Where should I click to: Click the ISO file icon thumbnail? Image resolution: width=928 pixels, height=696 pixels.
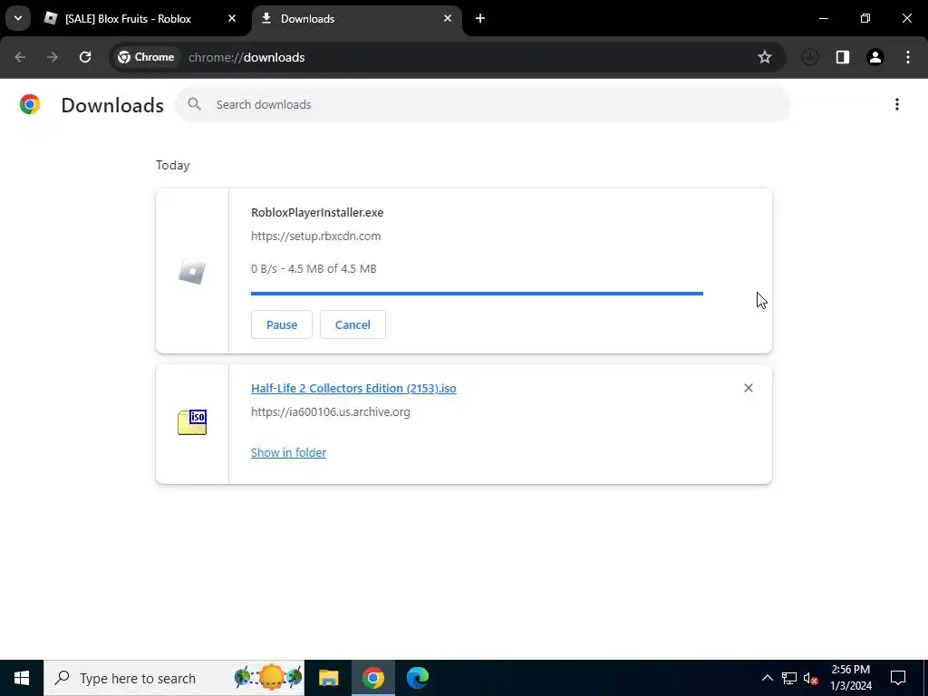[x=192, y=422]
